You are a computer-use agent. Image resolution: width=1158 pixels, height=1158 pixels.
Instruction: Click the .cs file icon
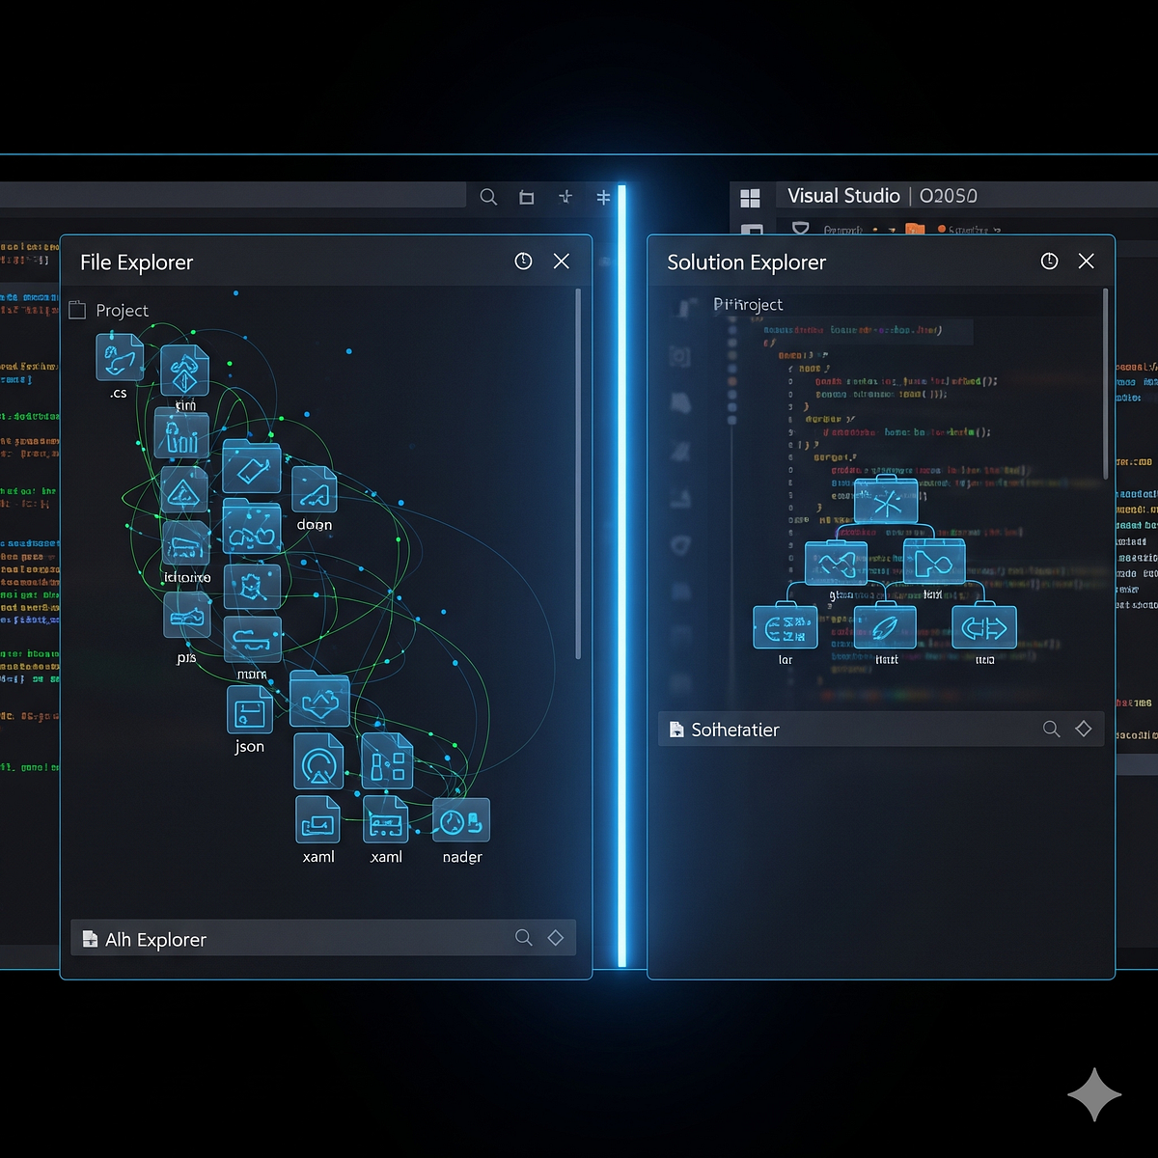[x=119, y=358]
